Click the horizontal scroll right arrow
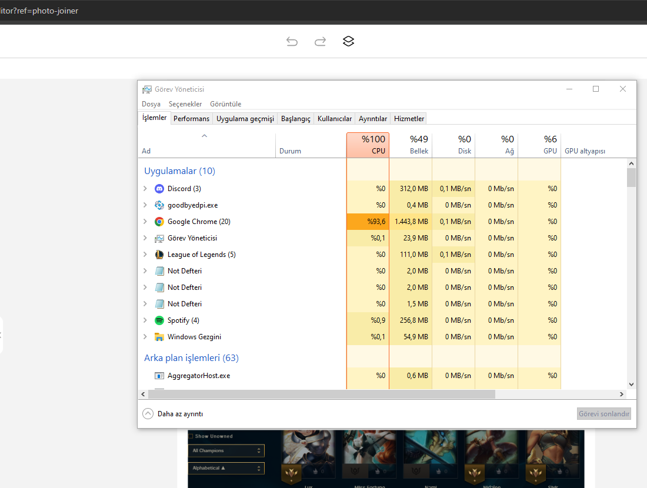The image size is (647, 488). tap(622, 395)
